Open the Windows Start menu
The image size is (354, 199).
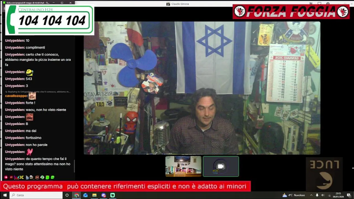point(5,195)
